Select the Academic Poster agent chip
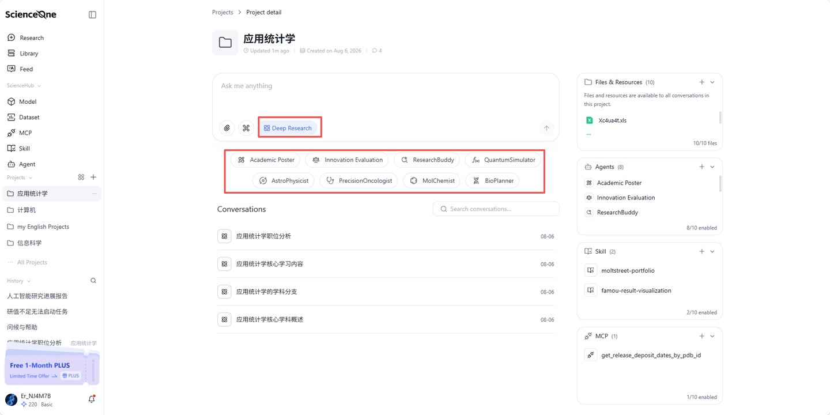The width and height of the screenshot is (830, 415). point(266,160)
